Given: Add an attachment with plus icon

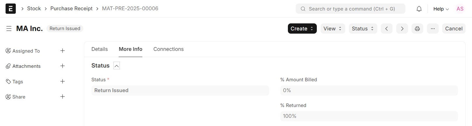Looking at the screenshot, I should pos(63,66).
